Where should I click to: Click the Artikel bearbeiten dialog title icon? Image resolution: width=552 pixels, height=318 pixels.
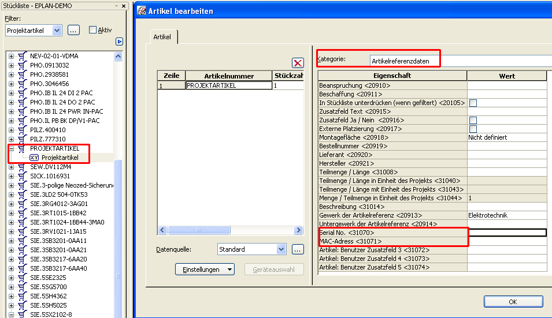[142, 10]
